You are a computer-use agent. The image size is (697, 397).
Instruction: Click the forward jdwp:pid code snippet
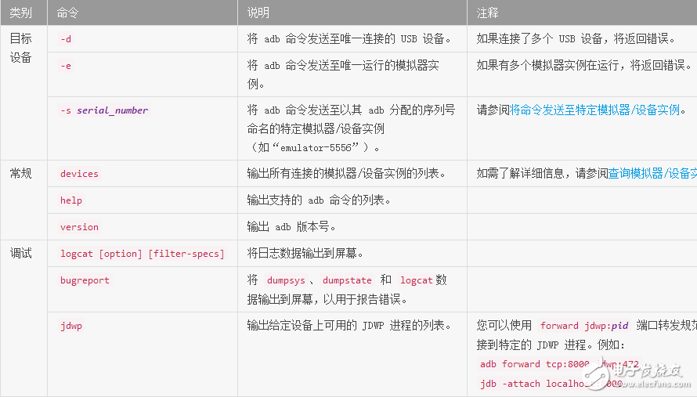pos(584,326)
